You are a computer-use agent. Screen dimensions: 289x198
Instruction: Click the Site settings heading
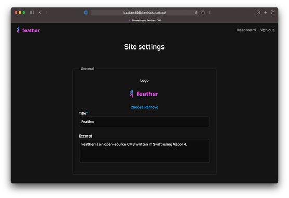pos(144,47)
